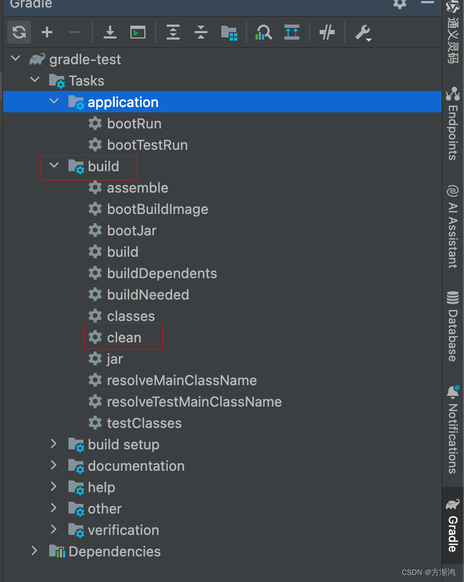Collapse the build task group chevron

54,165
